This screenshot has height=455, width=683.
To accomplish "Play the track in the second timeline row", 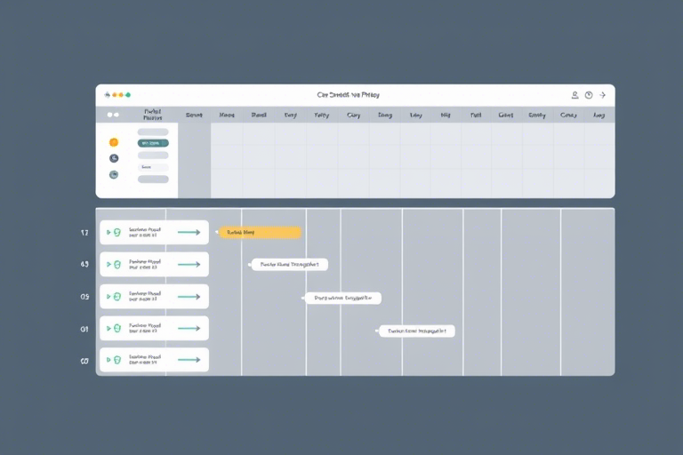I will 108,264.
